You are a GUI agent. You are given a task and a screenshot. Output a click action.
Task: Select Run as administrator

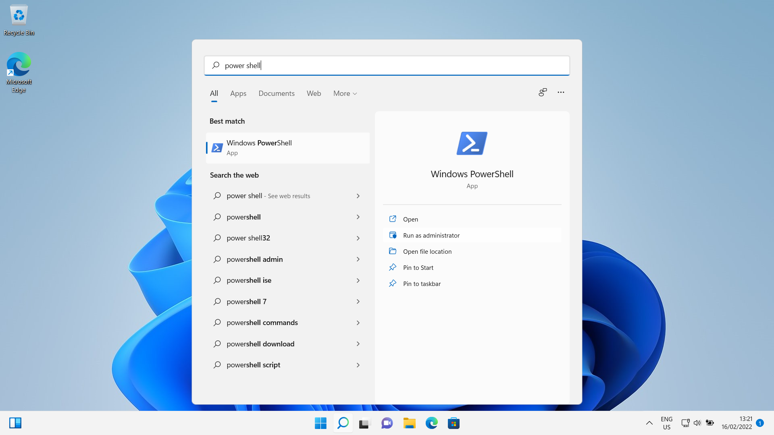[x=431, y=236]
